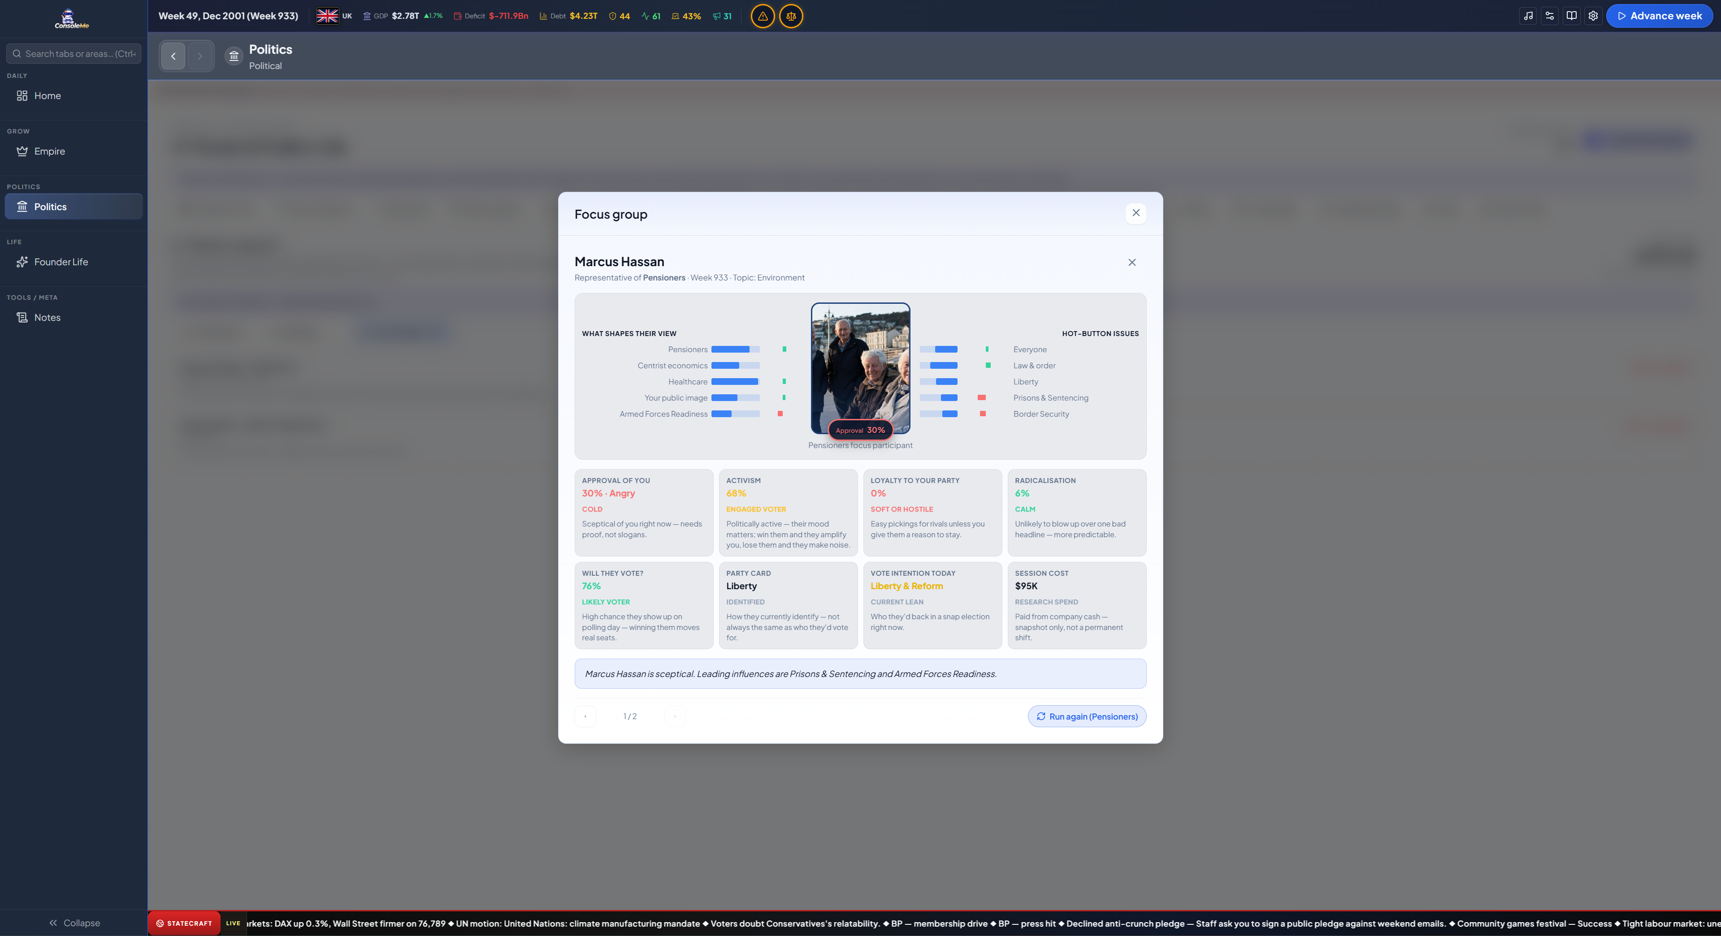The width and height of the screenshot is (1721, 936).
Task: Open the book guide icon in top bar
Action: coord(1571,16)
